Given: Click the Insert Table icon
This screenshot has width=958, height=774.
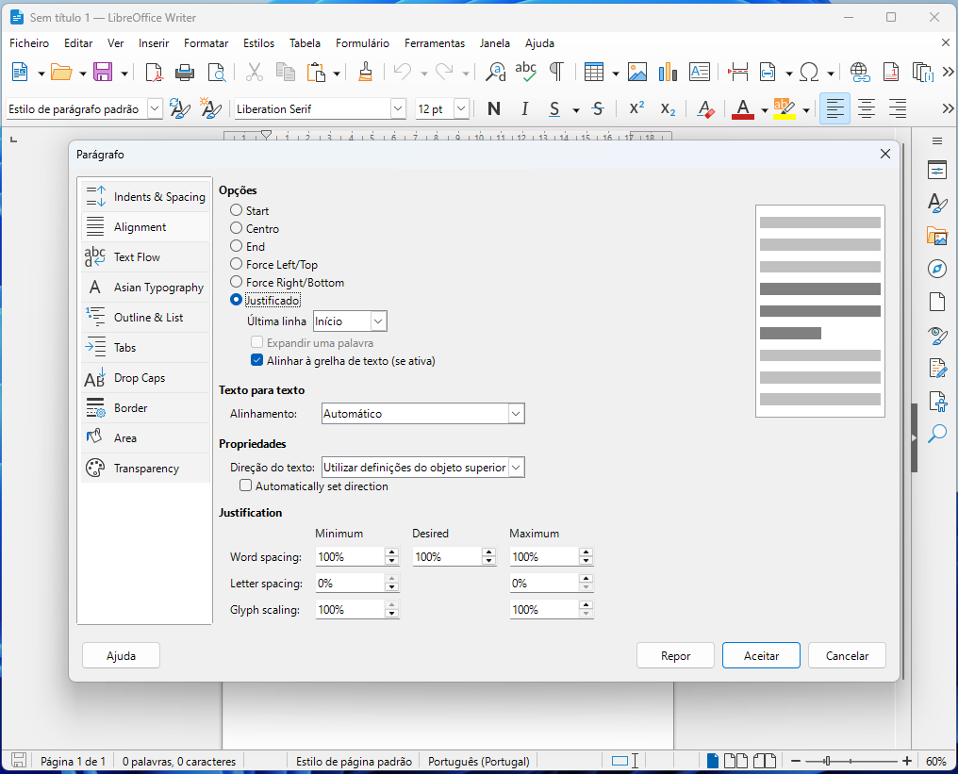Looking at the screenshot, I should [593, 73].
